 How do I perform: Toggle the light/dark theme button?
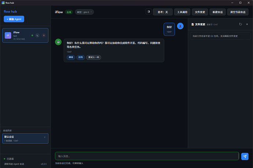(148, 12)
